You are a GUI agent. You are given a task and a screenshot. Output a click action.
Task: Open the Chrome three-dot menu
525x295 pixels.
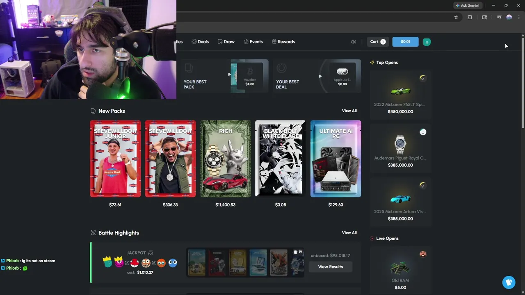click(519, 17)
